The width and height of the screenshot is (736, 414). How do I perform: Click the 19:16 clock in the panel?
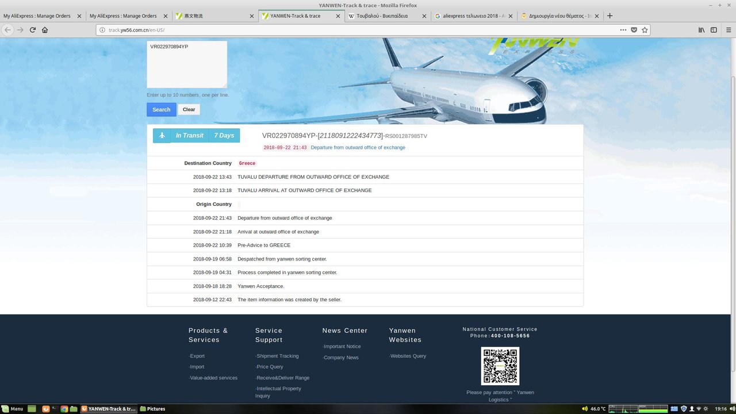tap(720, 409)
